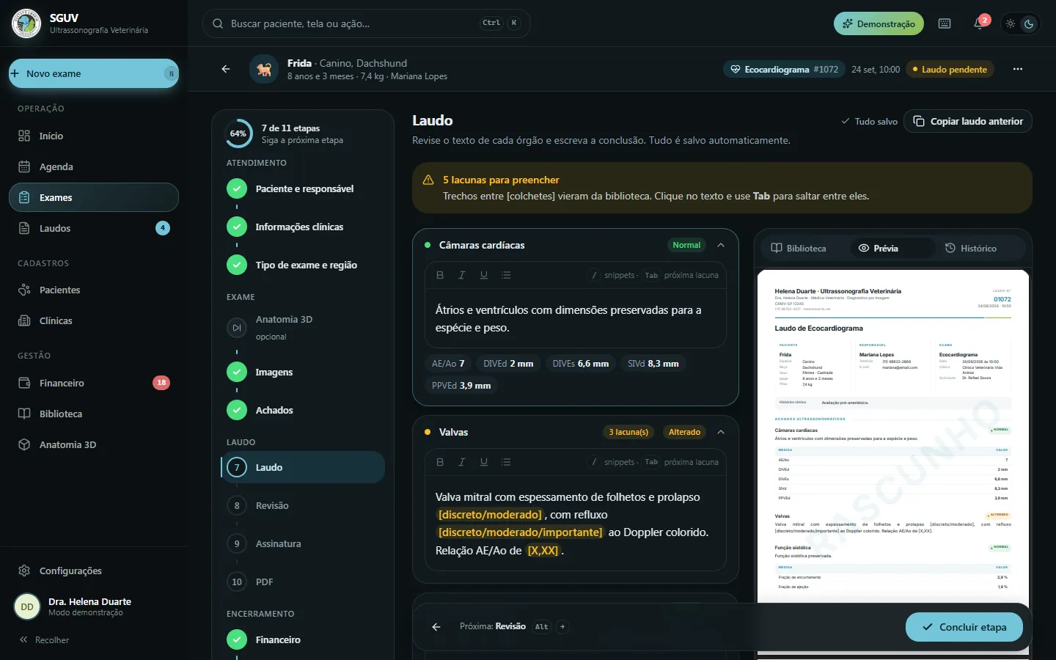
Task: Open step Paciente e responsável
Action: click(x=302, y=188)
